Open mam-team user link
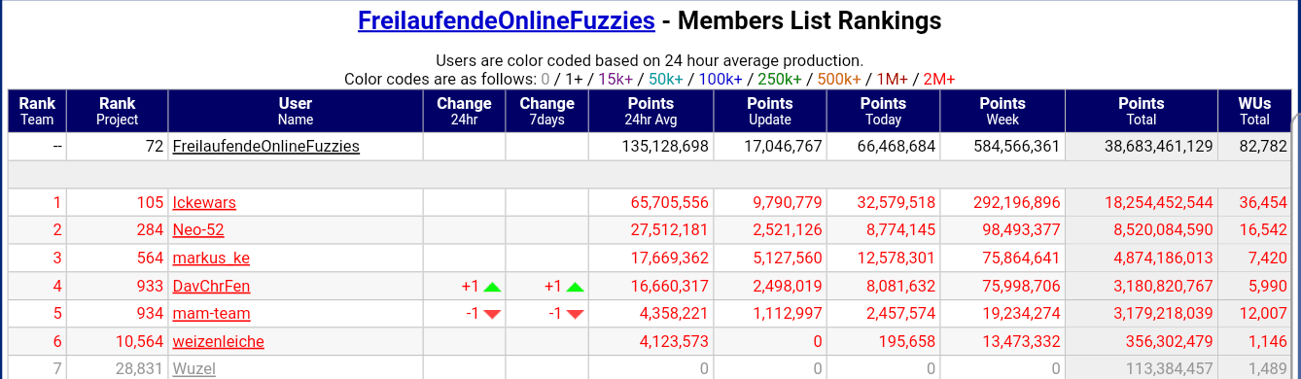Viewport: 1301px width, 379px height. point(211,314)
